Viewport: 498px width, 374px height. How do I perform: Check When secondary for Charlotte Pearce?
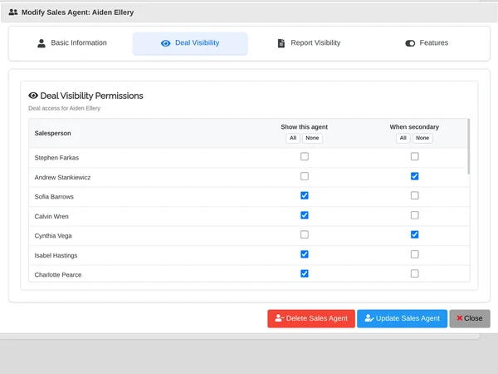pos(414,273)
